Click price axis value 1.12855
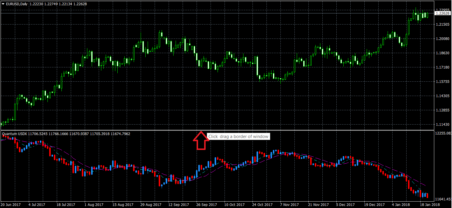The image size is (452, 208). 442,110
